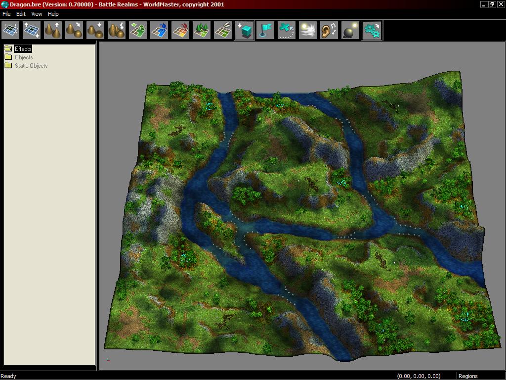
Task: Select the grid selection tool with dashed rectangle
Action: point(10,30)
